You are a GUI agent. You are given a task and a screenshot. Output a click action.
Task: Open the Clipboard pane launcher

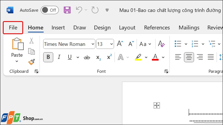tap(37, 71)
